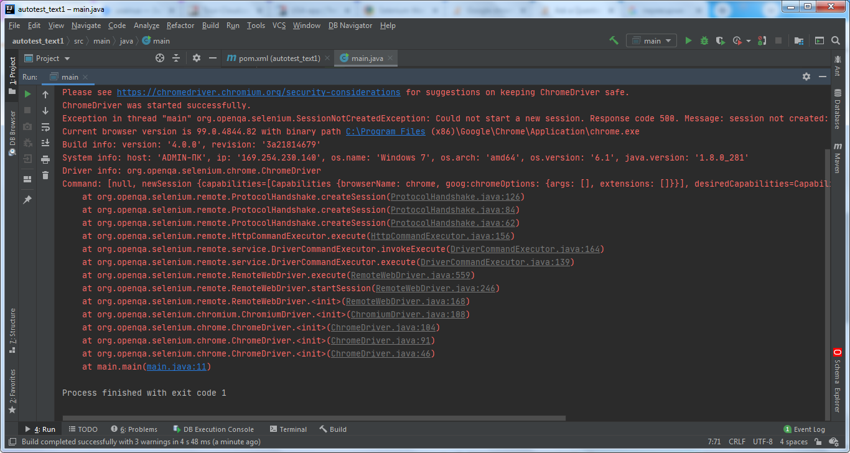
Task: Open the Tools menu
Action: pos(256,26)
